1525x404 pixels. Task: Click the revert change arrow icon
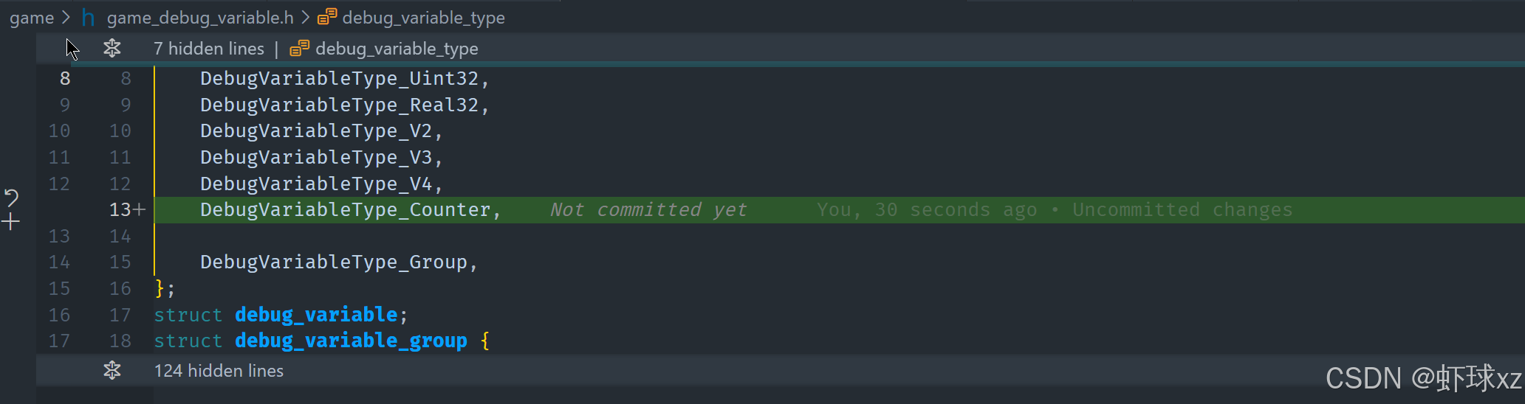[11, 197]
